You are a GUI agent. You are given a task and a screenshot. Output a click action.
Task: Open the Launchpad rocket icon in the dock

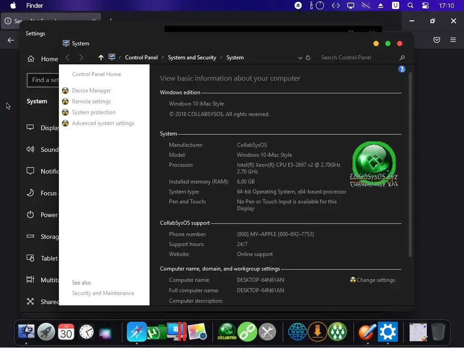pyautogui.click(x=46, y=332)
